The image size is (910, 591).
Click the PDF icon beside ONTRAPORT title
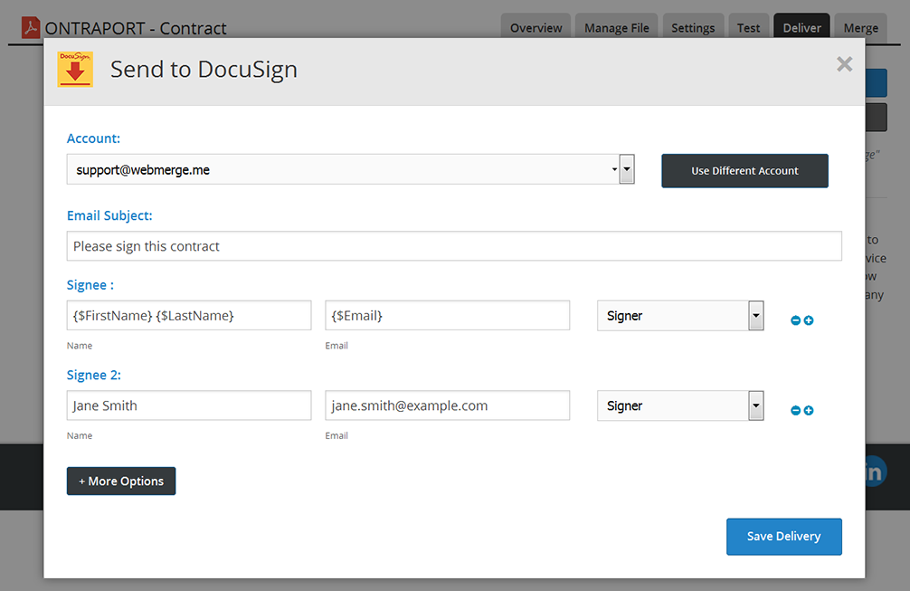point(32,28)
